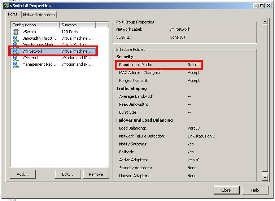Click the properties panel scroll up arrow
The width and height of the screenshot is (275, 201).
point(265,22)
